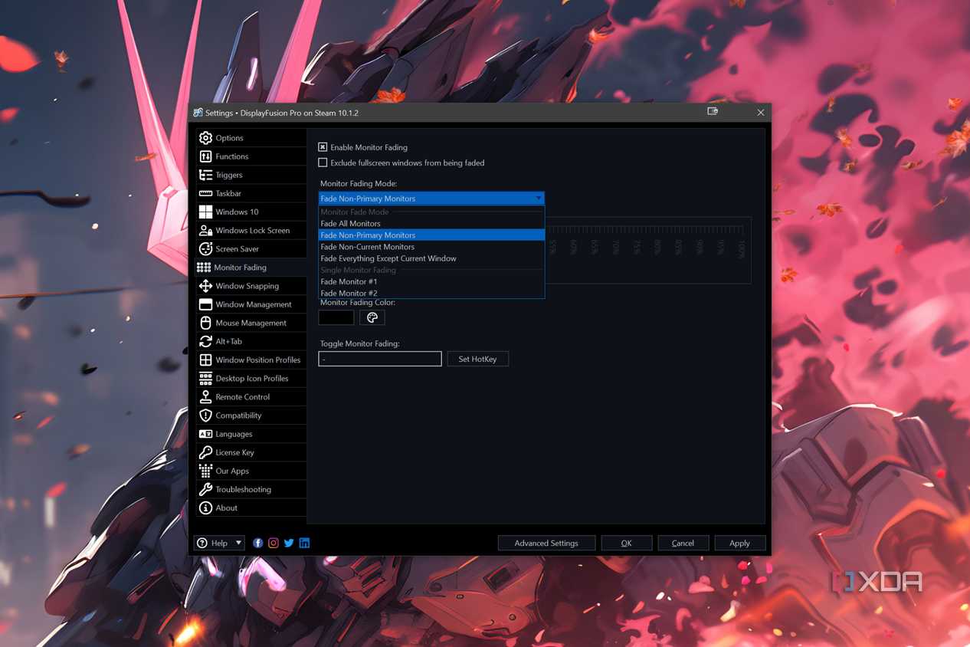Close the Settings window
The image size is (970, 647).
pos(760,113)
